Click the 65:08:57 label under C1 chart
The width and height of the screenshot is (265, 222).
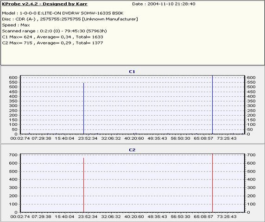pyautogui.click(x=203, y=138)
